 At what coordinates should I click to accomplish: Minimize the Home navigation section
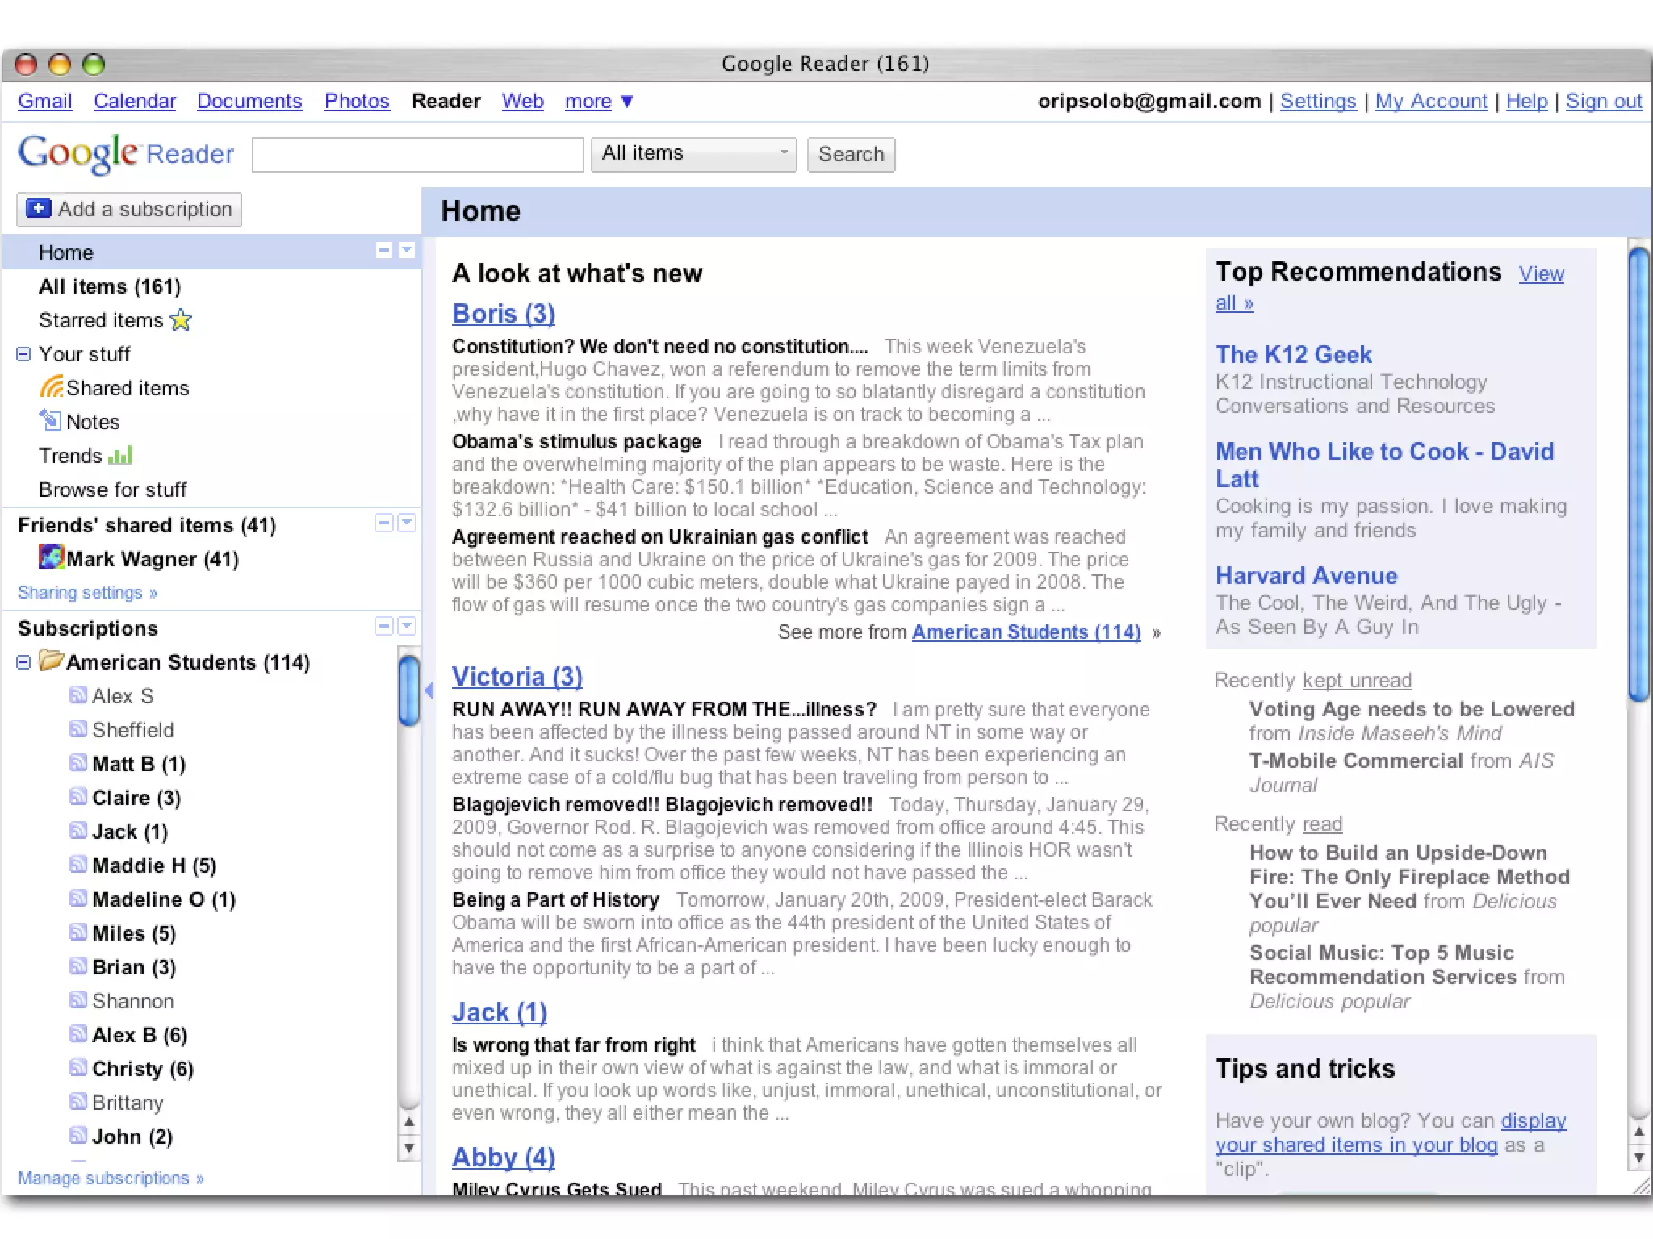[384, 251]
